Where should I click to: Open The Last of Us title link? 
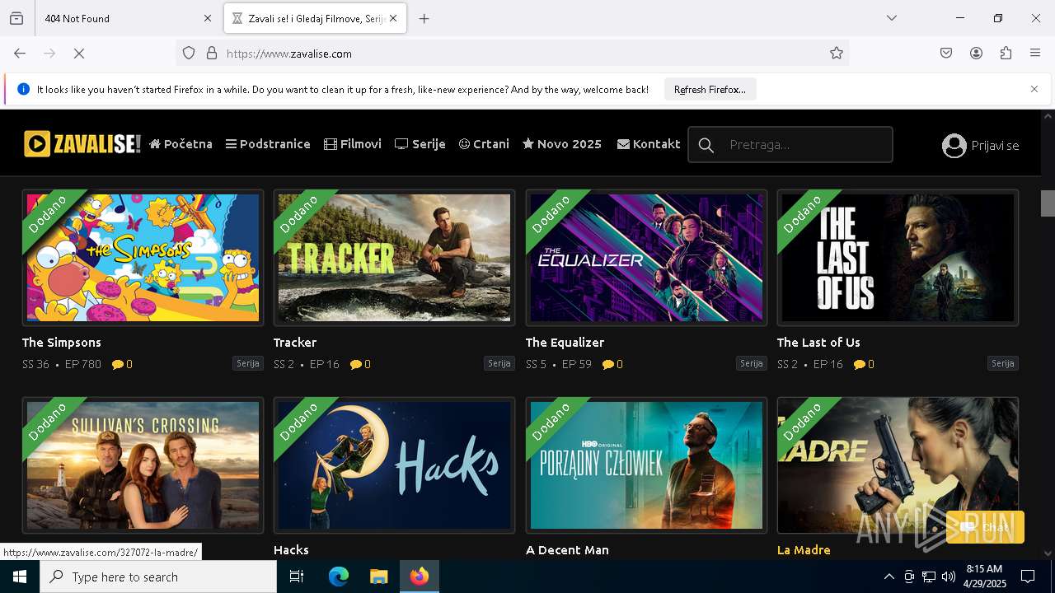[818, 343]
